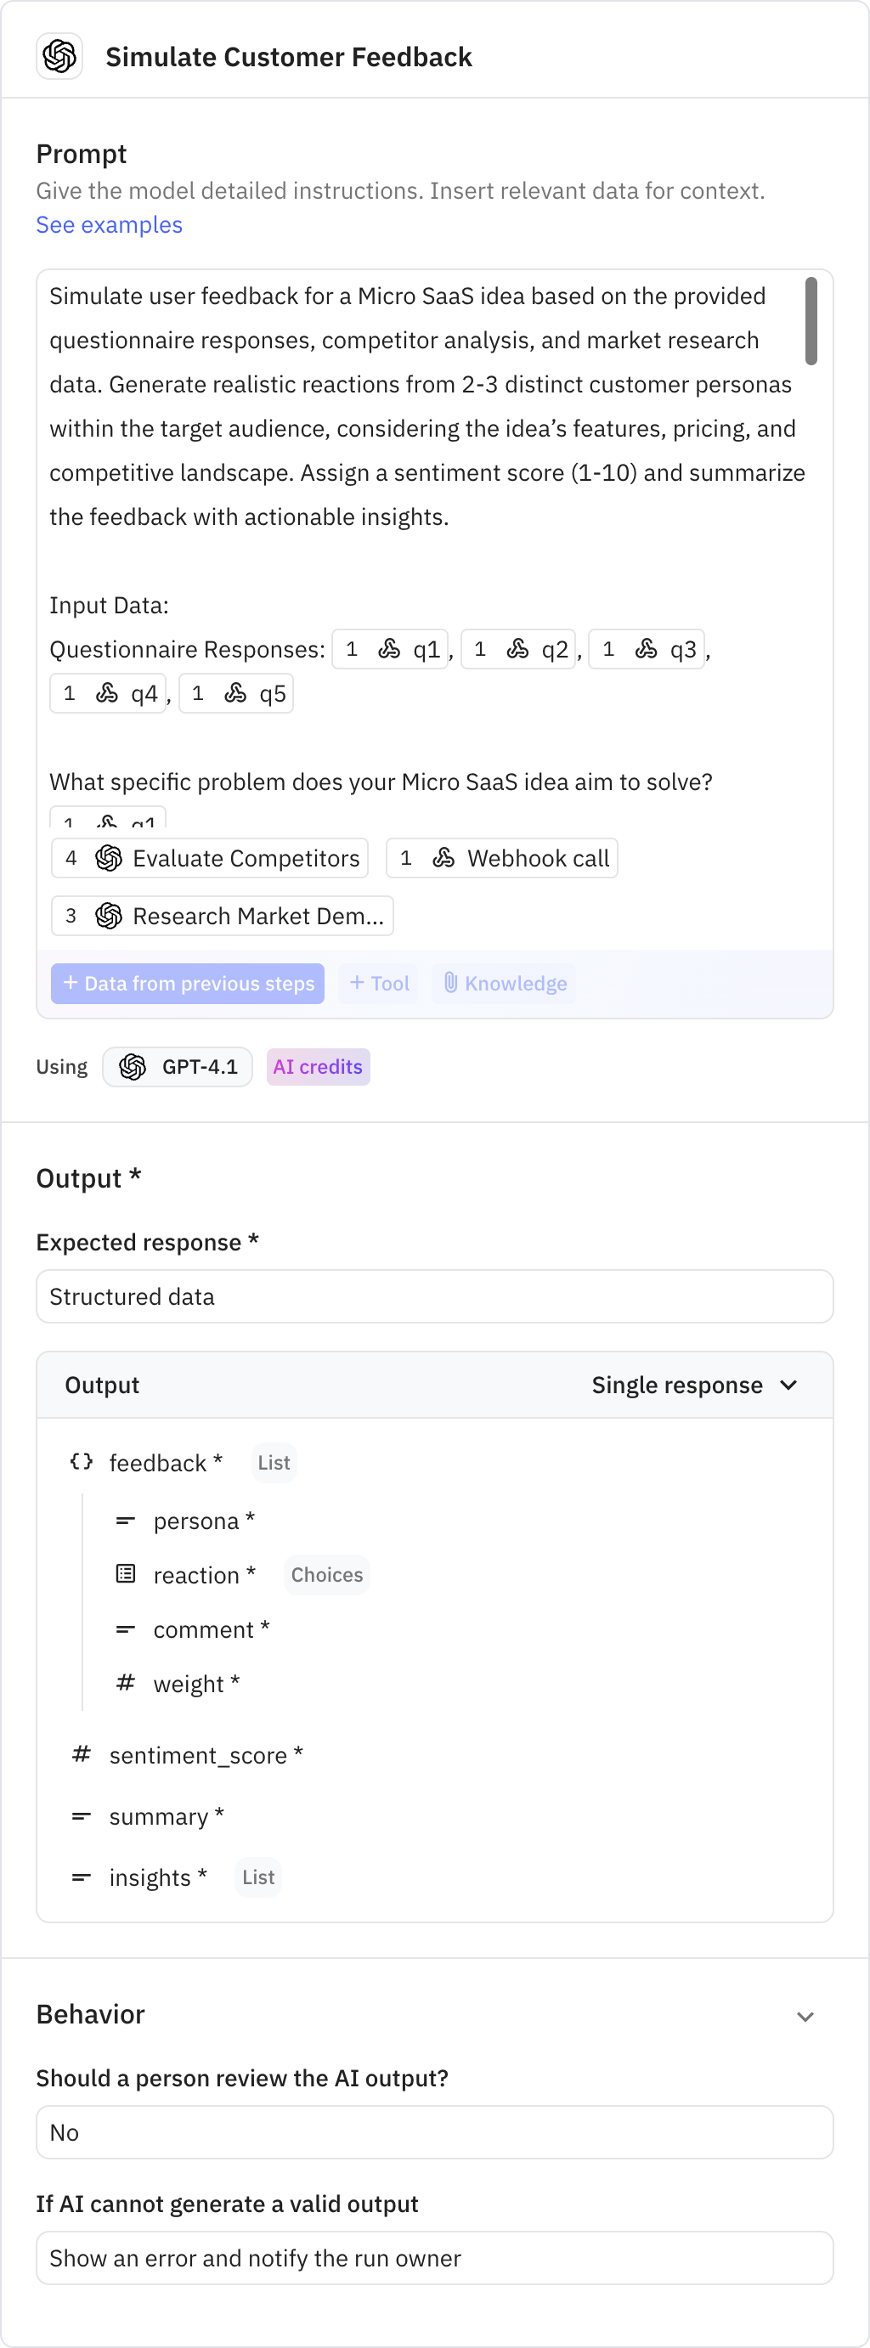The image size is (870, 2348).
Task: Open the Single response dropdown
Action: click(x=696, y=1385)
